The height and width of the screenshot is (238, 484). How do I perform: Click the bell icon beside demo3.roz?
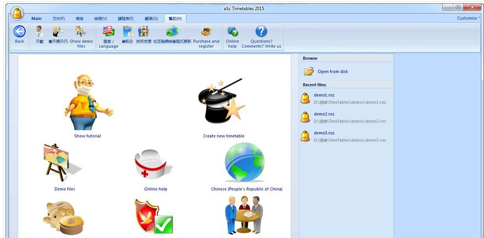tap(305, 136)
